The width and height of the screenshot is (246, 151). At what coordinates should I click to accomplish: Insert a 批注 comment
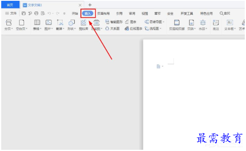[216, 25]
